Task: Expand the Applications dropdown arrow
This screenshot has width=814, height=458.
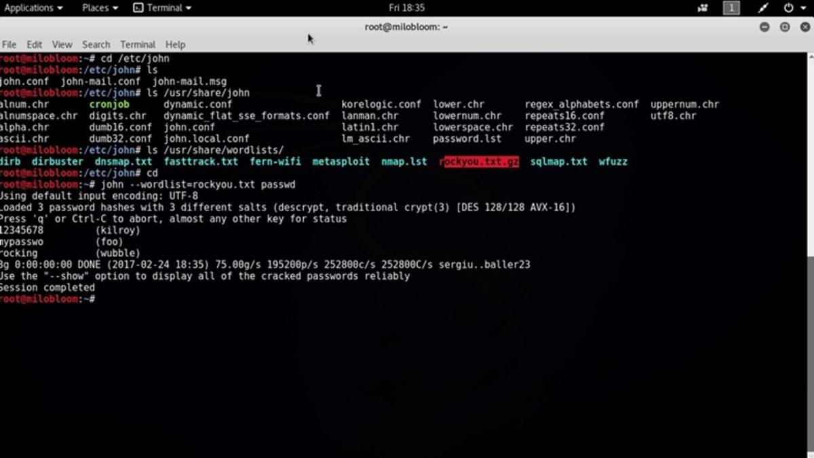Action: (x=58, y=7)
